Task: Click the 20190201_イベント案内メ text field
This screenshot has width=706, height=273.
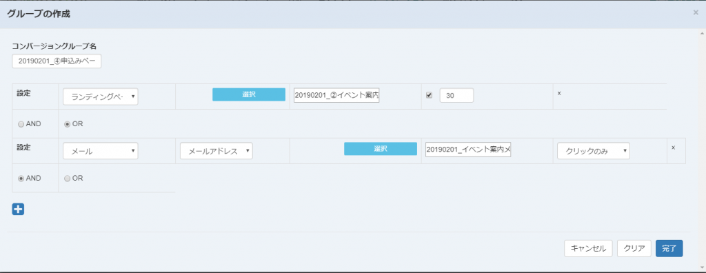Action: 468,149
